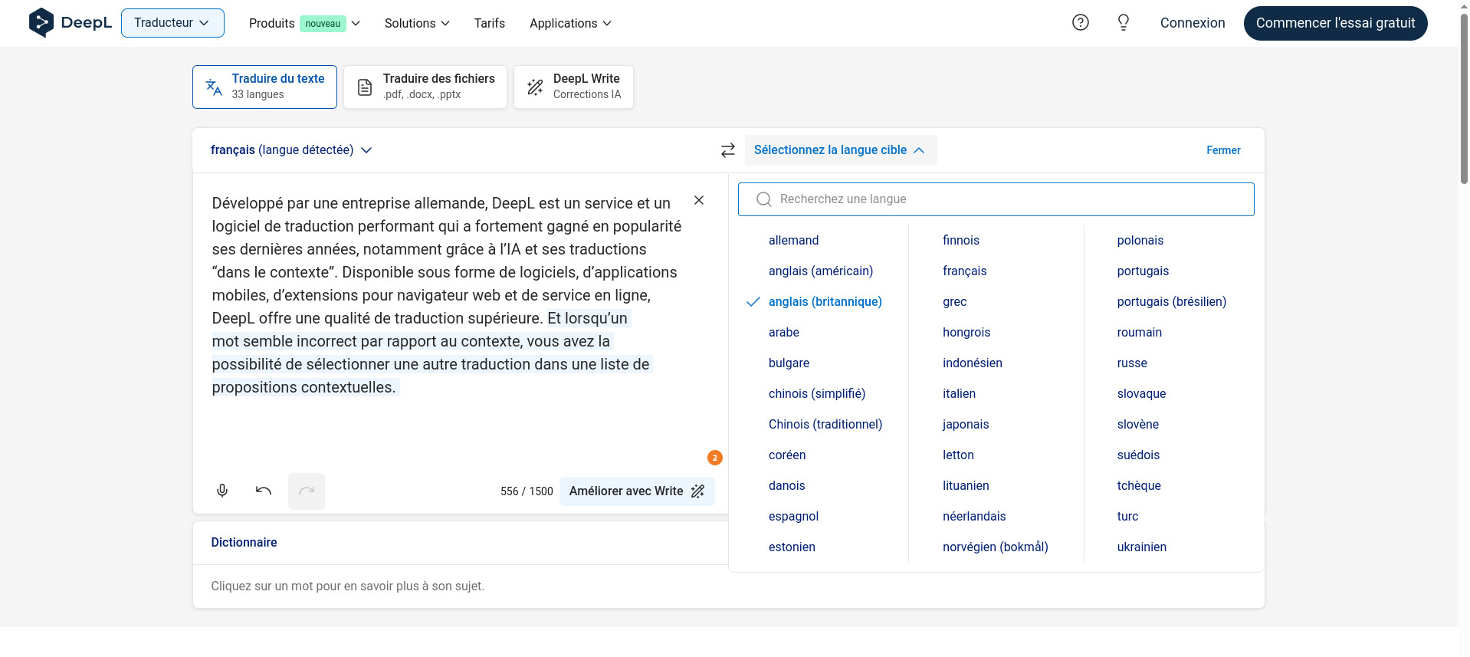Select grec language
This screenshot has width=1470, height=657.
click(954, 301)
